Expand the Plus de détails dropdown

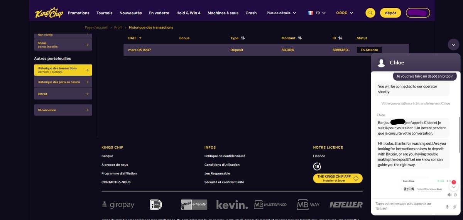pyautogui.click(x=282, y=13)
